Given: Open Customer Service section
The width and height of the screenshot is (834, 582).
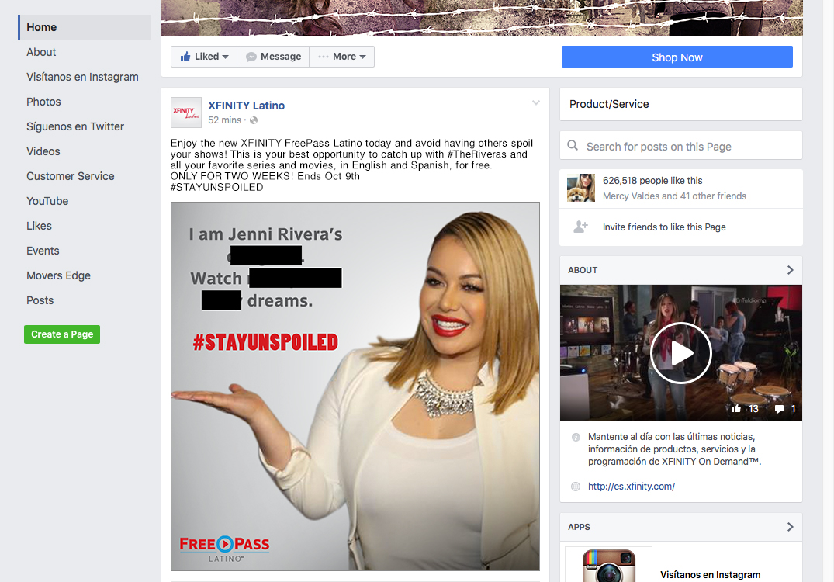Looking at the screenshot, I should 70,176.
